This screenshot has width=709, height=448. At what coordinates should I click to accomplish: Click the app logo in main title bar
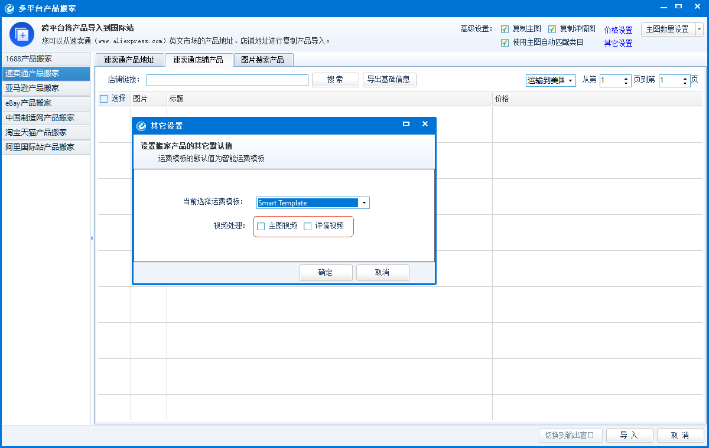point(9,8)
